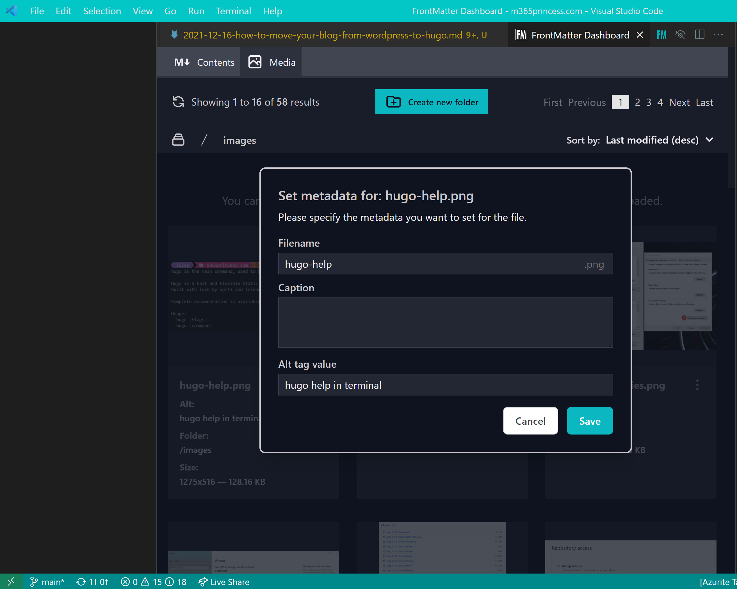The width and height of the screenshot is (737, 589).
Task: Click the system properties screenshot thumbnail
Action: [674, 296]
